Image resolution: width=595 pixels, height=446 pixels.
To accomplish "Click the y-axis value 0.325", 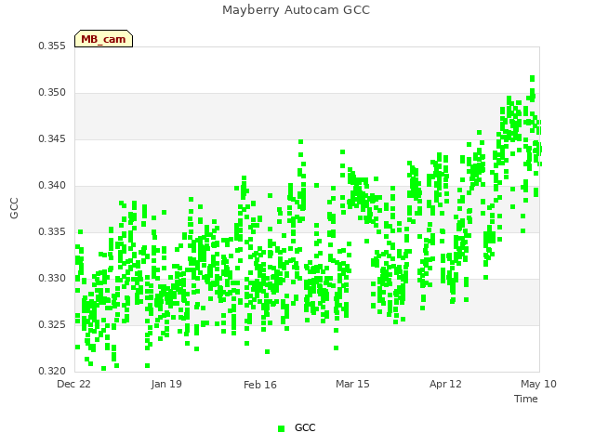I will [52, 324].
